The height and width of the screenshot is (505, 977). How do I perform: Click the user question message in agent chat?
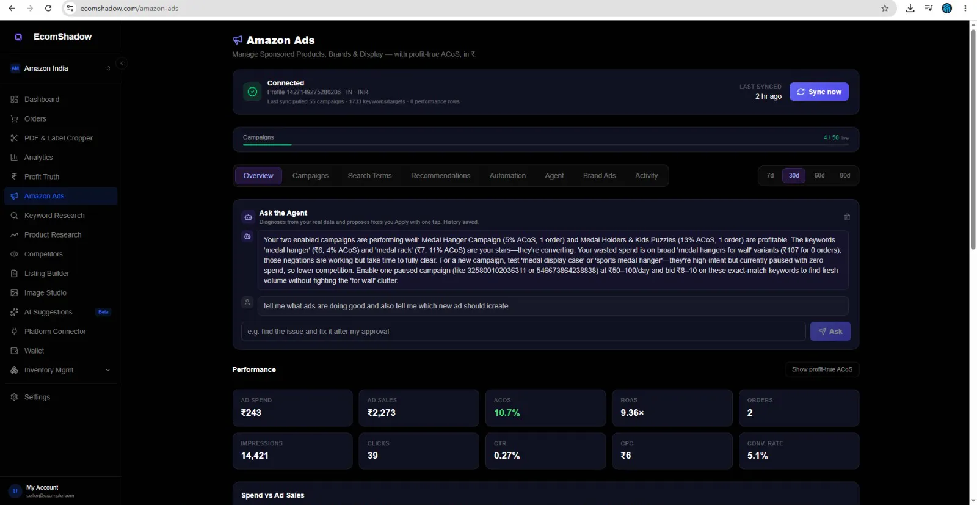[553, 306]
